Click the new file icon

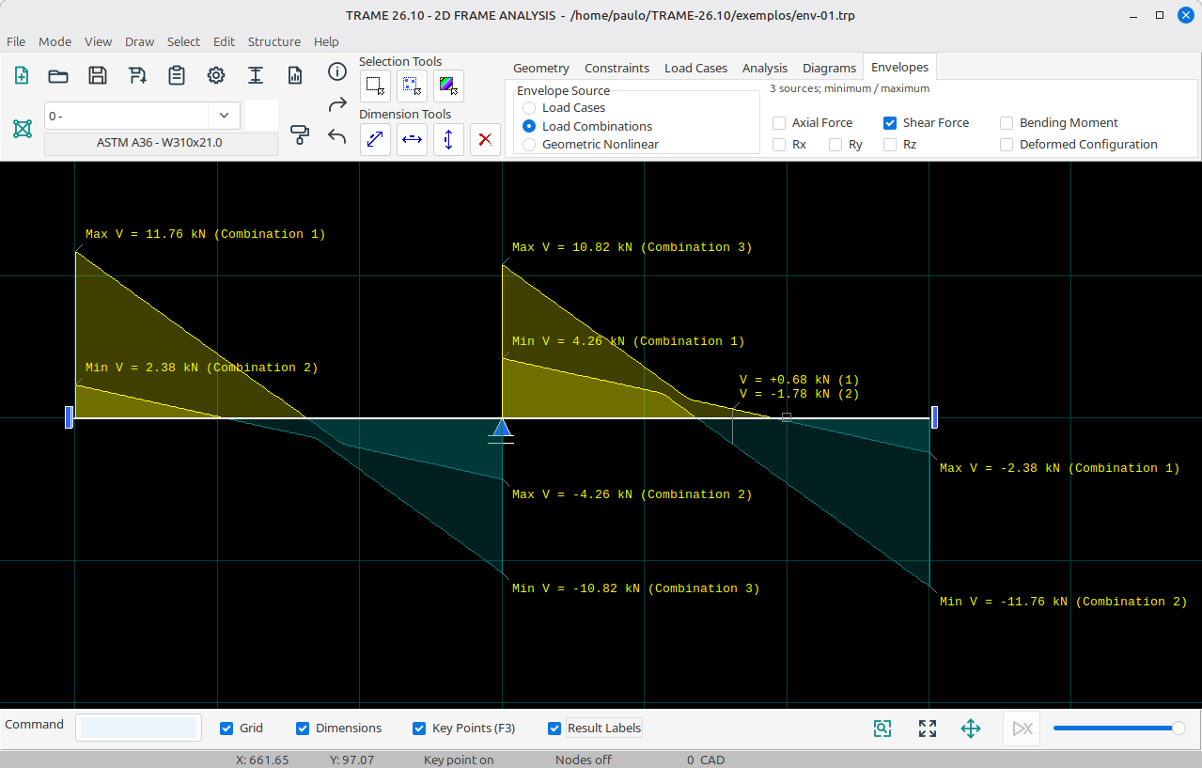(x=21, y=76)
